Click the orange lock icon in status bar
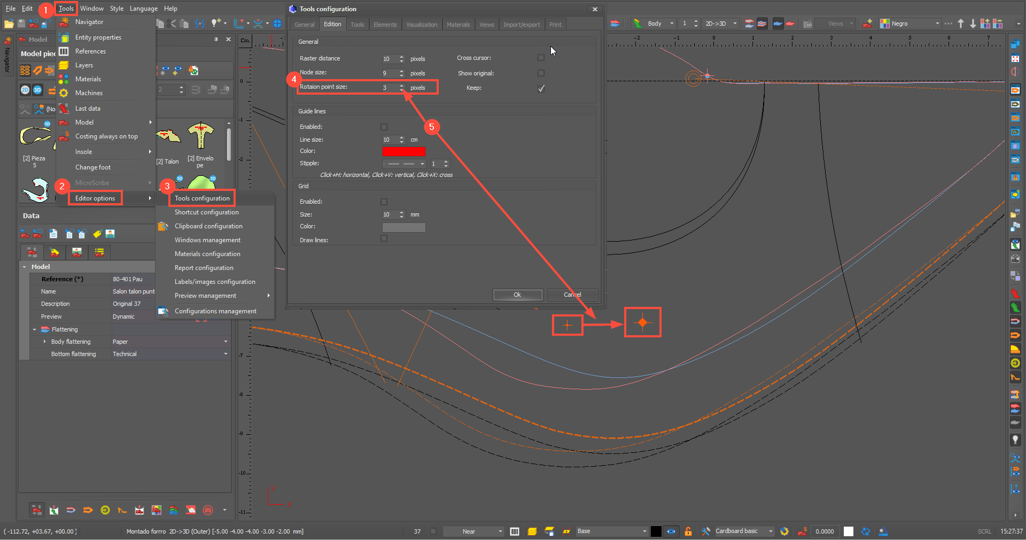Screen dimensions: 1026x540 688,531
